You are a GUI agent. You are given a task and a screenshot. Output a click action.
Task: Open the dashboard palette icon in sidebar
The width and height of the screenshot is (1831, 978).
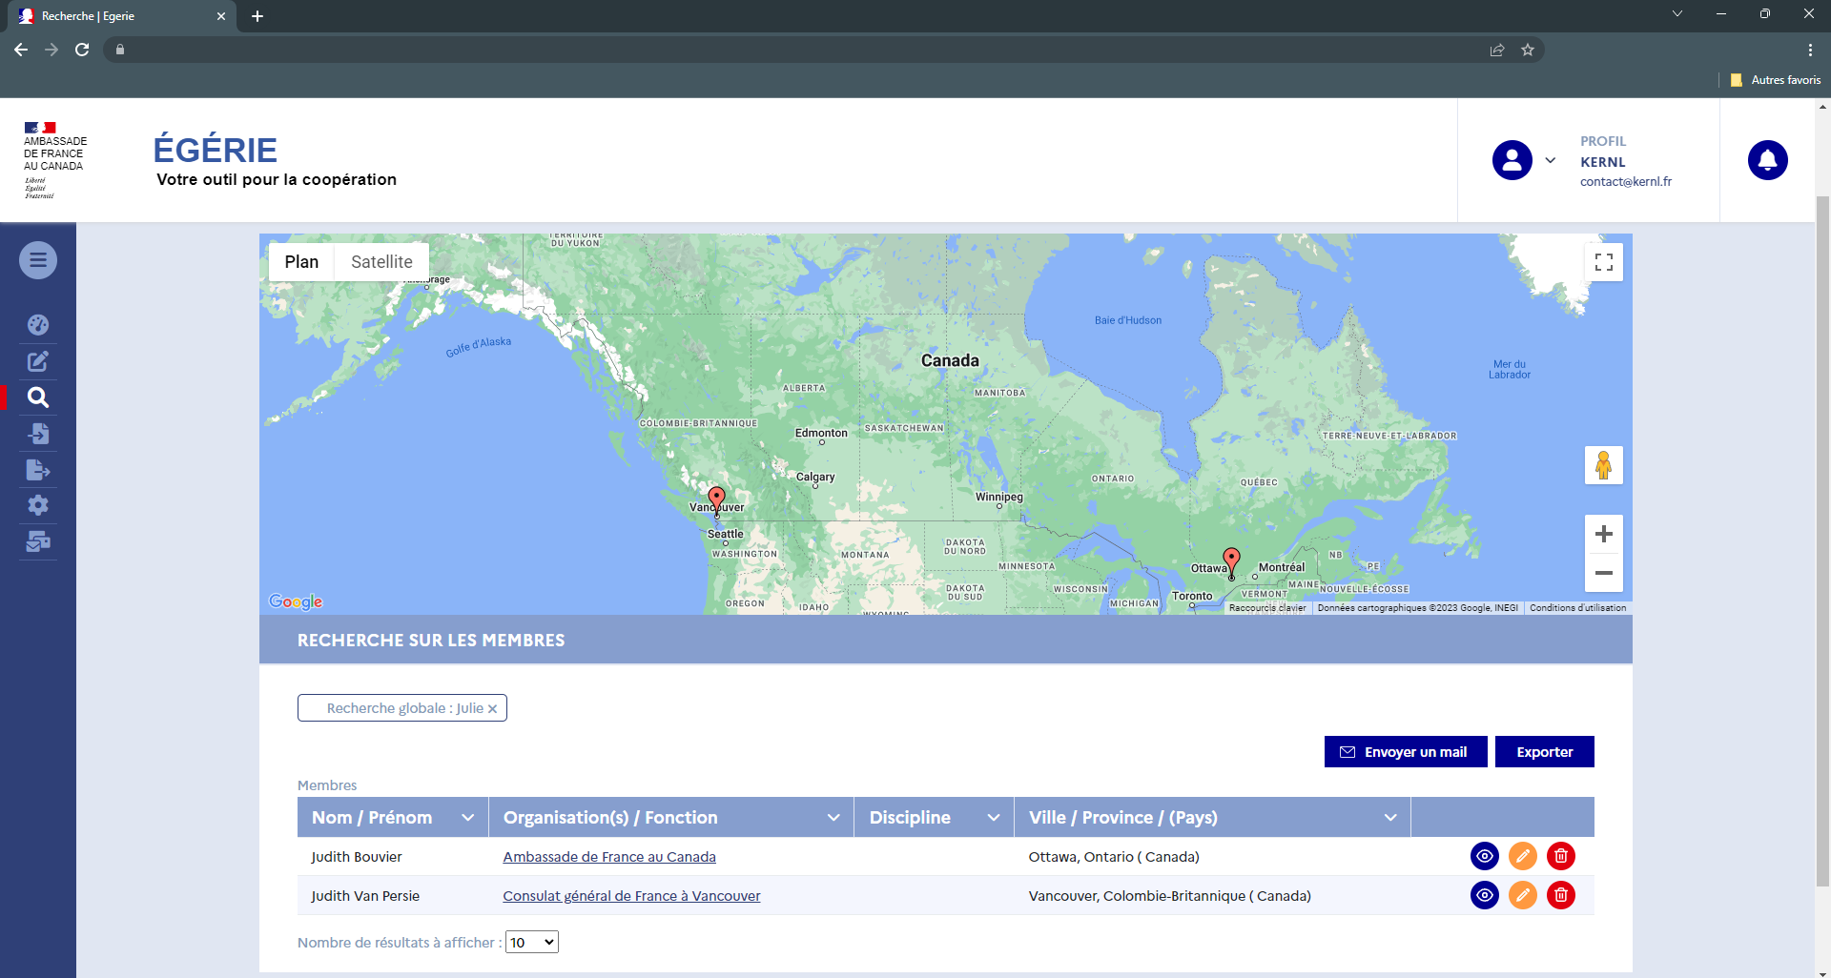coord(38,325)
